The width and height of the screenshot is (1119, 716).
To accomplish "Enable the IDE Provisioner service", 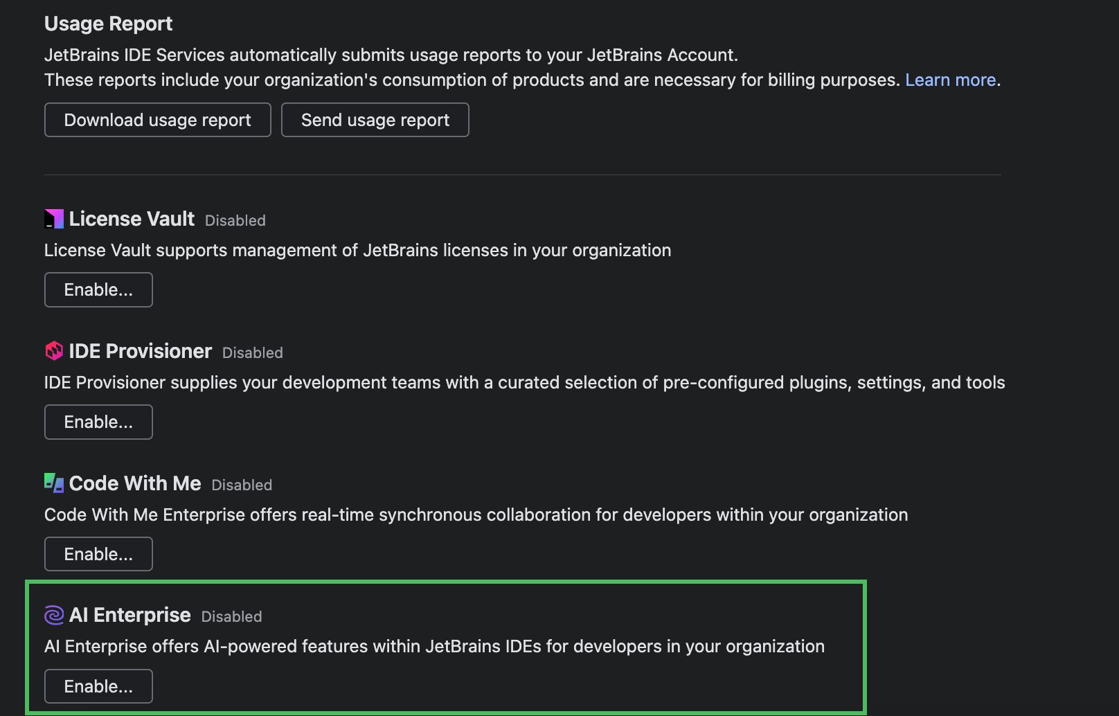I will pyautogui.click(x=98, y=422).
